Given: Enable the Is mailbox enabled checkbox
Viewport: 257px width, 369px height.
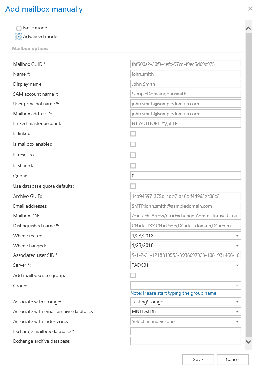Looking at the screenshot, I should 133,144.
